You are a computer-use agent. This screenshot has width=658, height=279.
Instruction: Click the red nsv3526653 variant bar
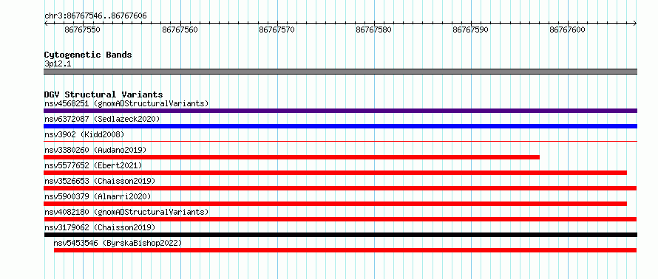(340, 188)
